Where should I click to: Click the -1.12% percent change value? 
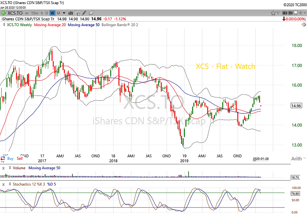coord(120,19)
